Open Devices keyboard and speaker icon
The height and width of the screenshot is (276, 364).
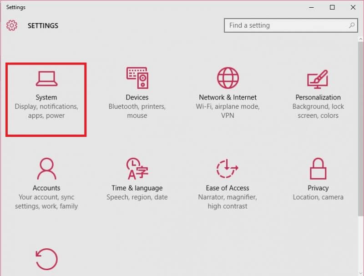(137, 78)
